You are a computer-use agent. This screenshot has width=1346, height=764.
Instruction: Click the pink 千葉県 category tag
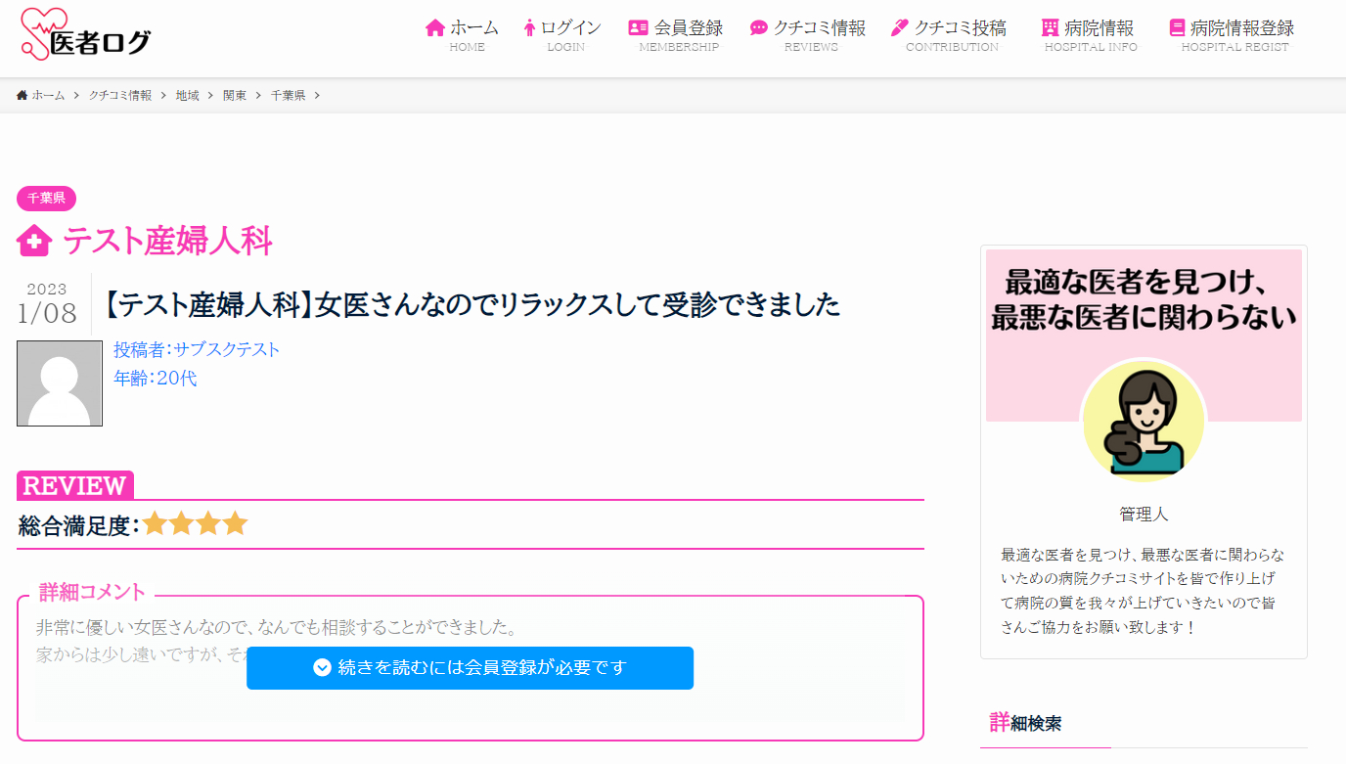tap(46, 199)
